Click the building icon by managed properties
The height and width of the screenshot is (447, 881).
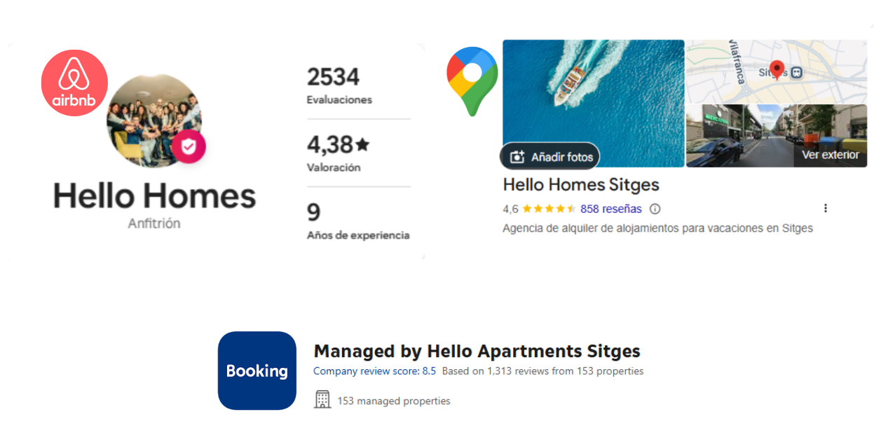point(322,400)
